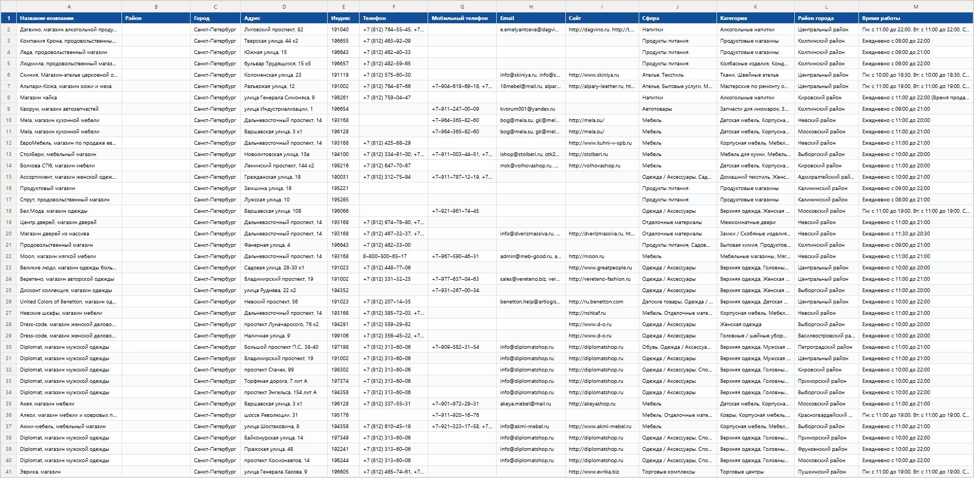Select mobile number '+7–911–247–00–09'
The image size is (974, 487).
point(462,109)
